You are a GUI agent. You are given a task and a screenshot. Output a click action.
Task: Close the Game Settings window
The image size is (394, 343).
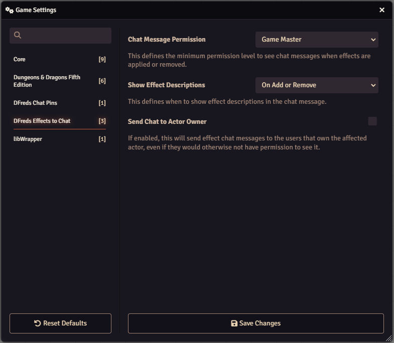382,10
